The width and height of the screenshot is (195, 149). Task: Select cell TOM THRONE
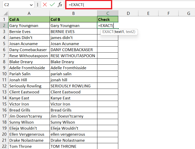[x=73, y=146]
